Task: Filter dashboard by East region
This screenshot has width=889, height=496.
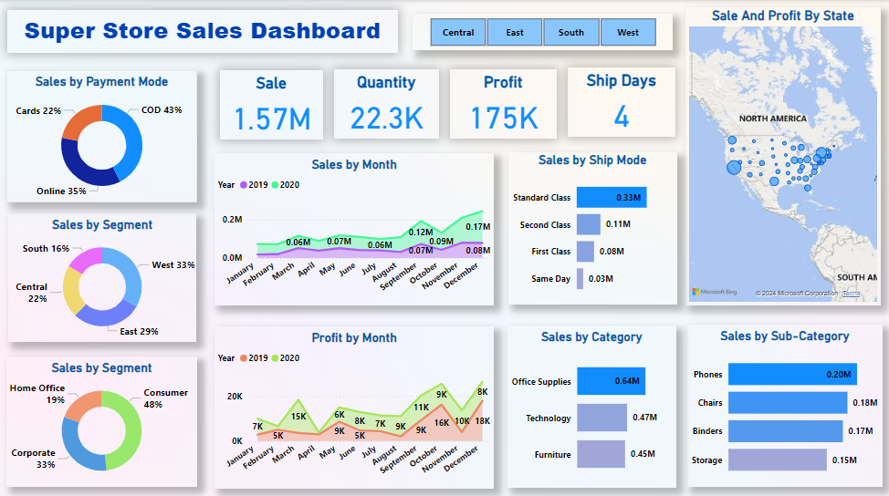Action: 515,33
